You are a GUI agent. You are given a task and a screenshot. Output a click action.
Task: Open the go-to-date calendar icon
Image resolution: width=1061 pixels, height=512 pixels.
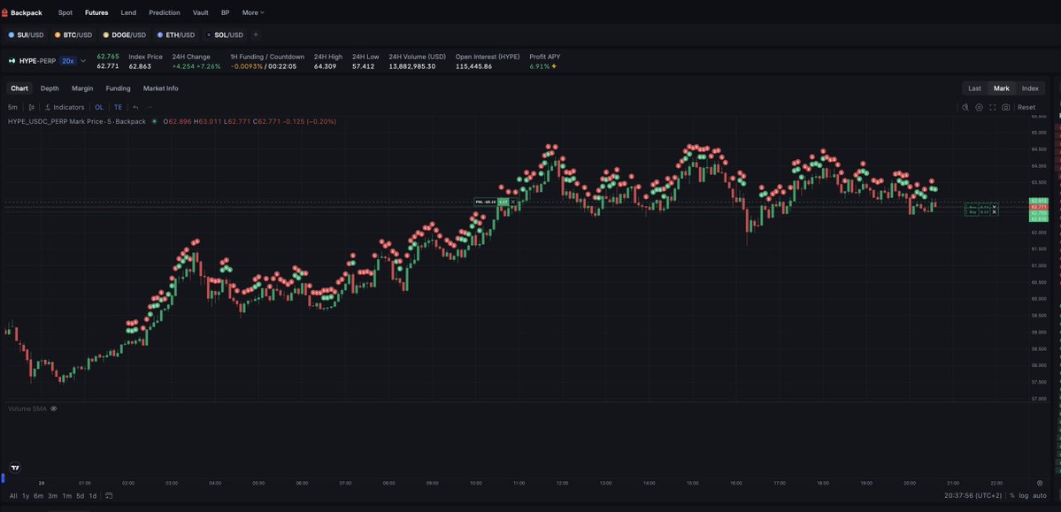tap(109, 496)
